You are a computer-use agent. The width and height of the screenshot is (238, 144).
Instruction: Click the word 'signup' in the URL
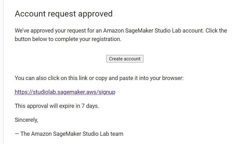pyautogui.click(x=107, y=92)
